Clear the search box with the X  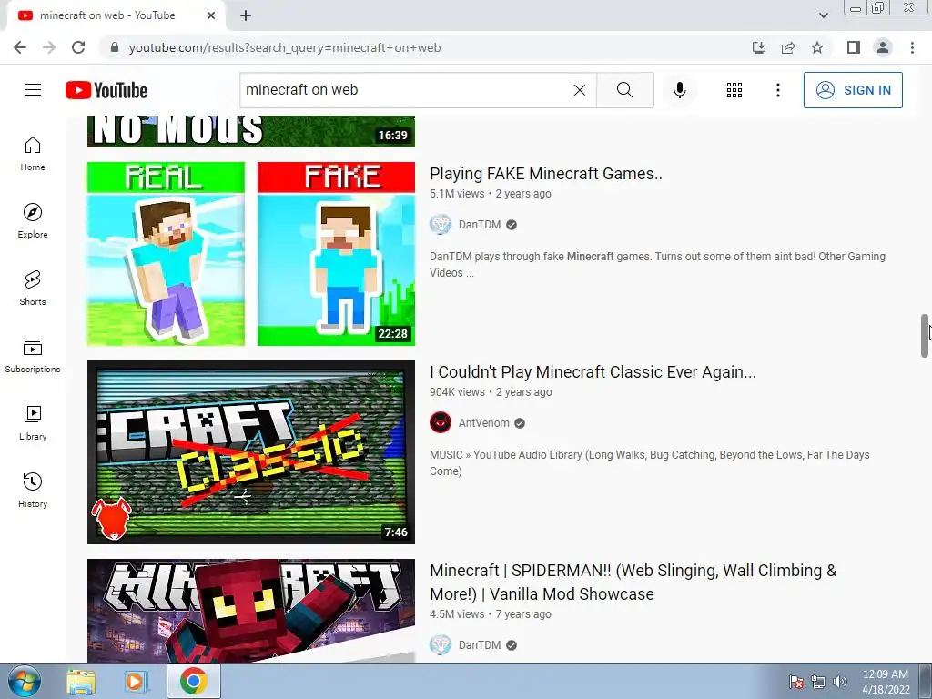click(580, 90)
